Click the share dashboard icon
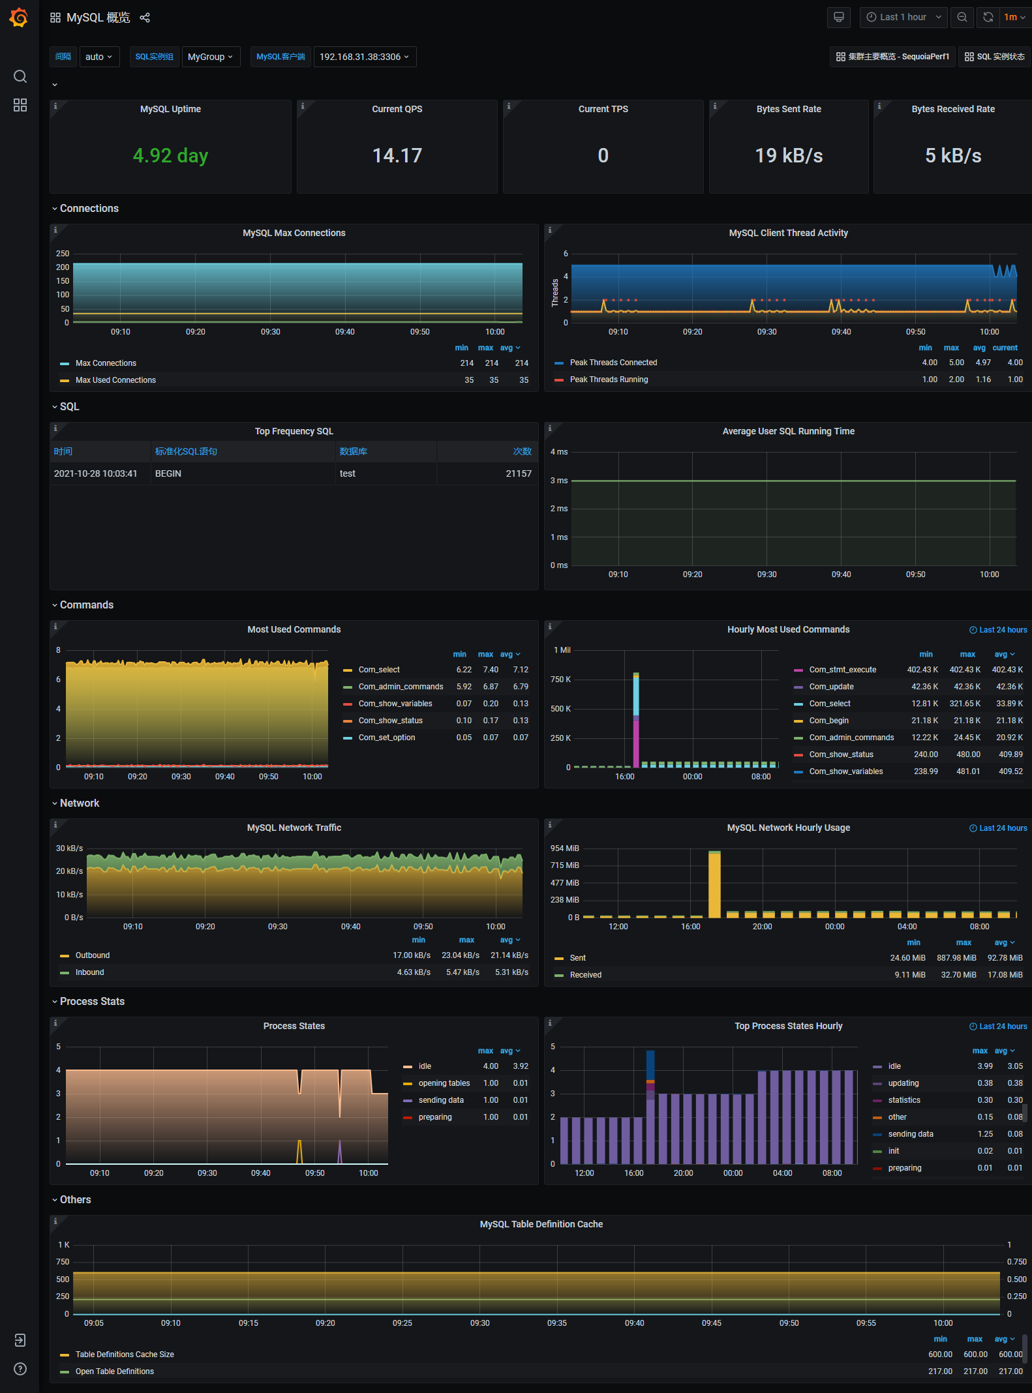The height and width of the screenshot is (1393, 1032). [145, 18]
